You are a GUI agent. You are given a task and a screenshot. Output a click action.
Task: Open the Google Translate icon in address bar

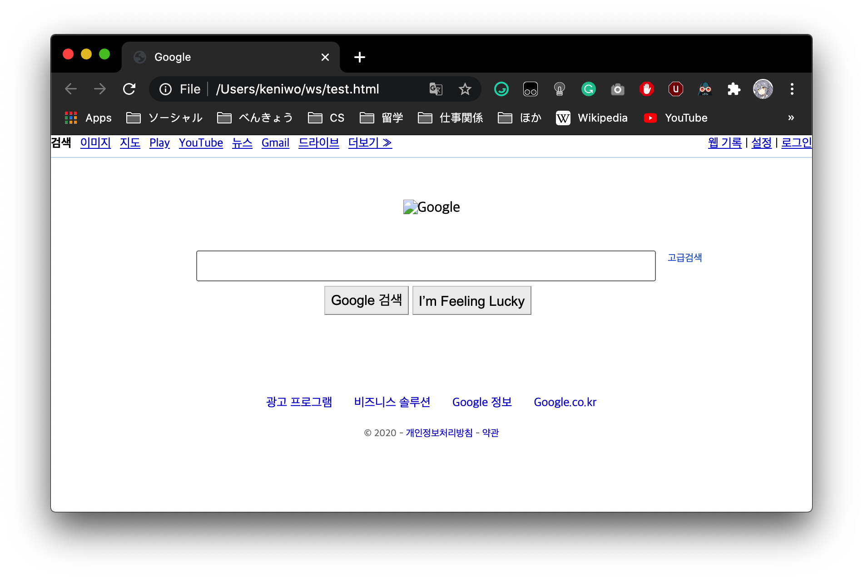coord(436,89)
